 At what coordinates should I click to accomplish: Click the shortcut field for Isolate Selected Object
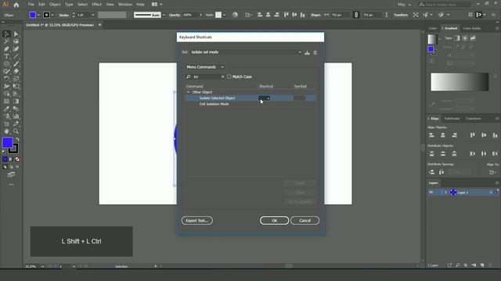(264, 98)
